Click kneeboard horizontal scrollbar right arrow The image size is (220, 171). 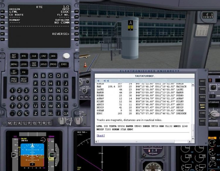[x=189, y=142]
